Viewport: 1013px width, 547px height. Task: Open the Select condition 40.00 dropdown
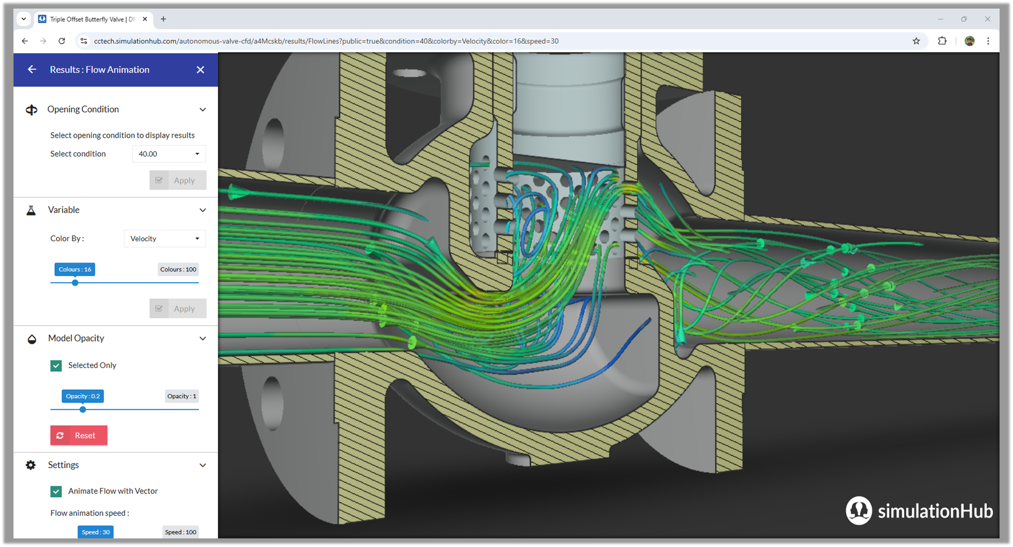(x=169, y=154)
